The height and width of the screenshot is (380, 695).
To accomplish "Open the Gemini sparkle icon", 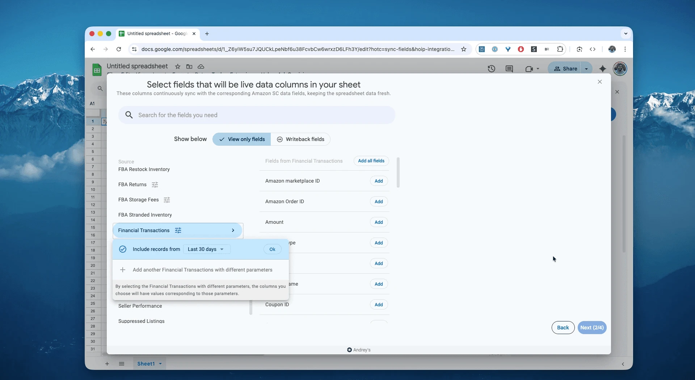I will point(603,69).
